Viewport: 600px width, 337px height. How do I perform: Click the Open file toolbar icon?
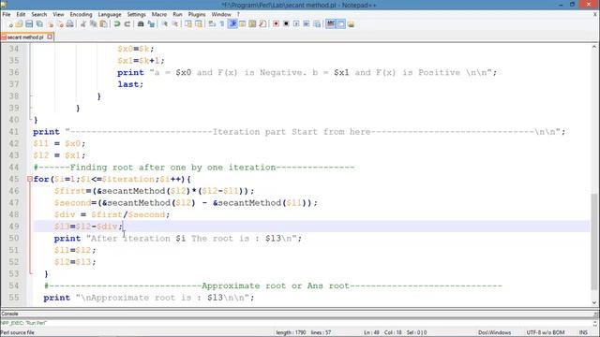click(19, 24)
